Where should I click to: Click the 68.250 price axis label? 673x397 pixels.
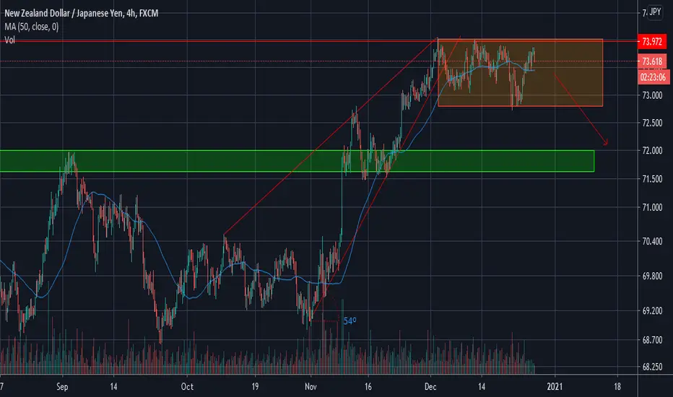coord(652,367)
